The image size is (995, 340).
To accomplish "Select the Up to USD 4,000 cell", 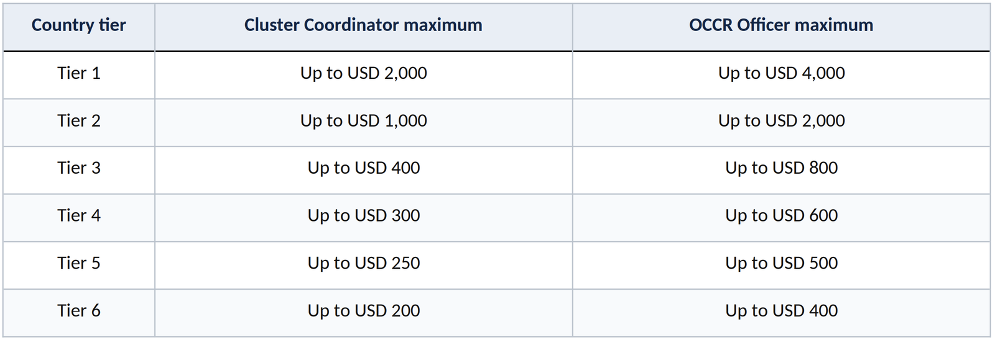I will point(781,73).
